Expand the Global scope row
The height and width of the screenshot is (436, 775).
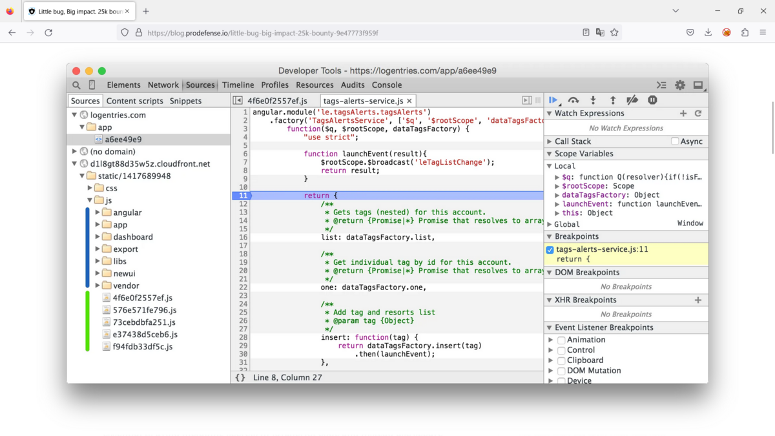[550, 224]
